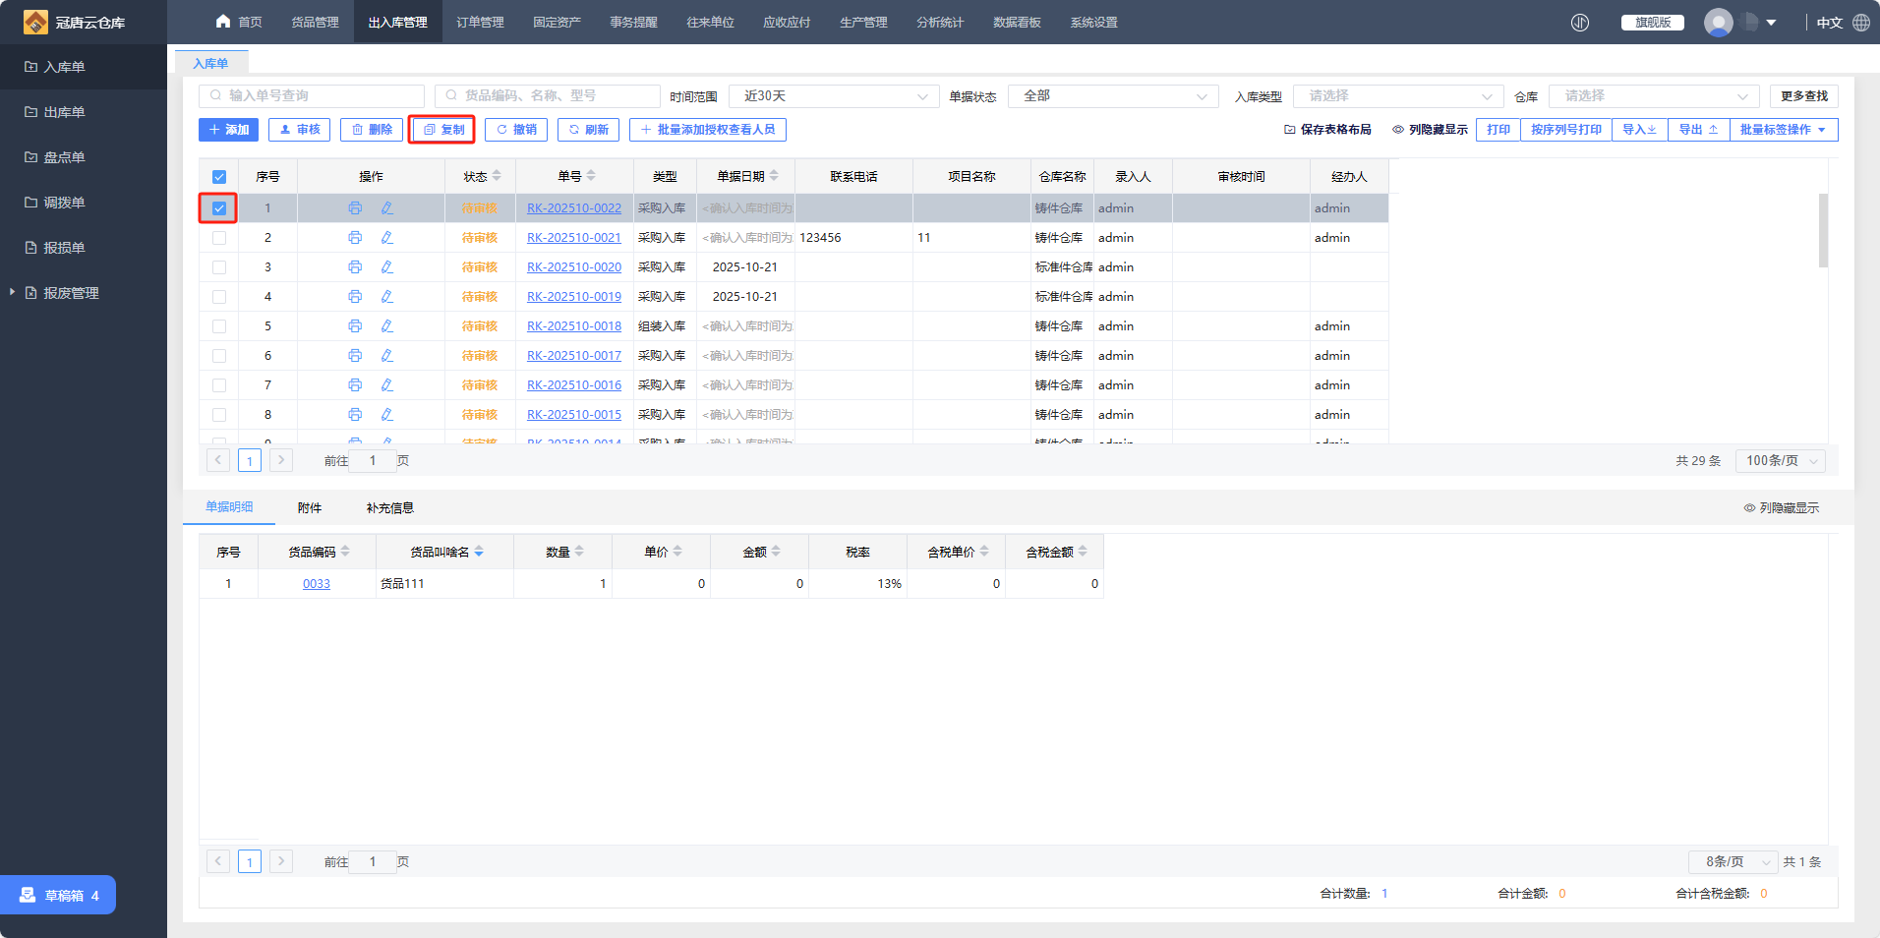This screenshot has width=1880, height=938.
Task: Open the 时间范围 近30天 dropdown
Action: coord(834,96)
